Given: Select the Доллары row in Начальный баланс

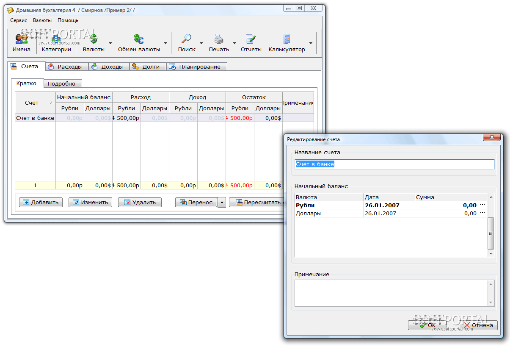Looking at the screenshot, I should click(x=391, y=213).
